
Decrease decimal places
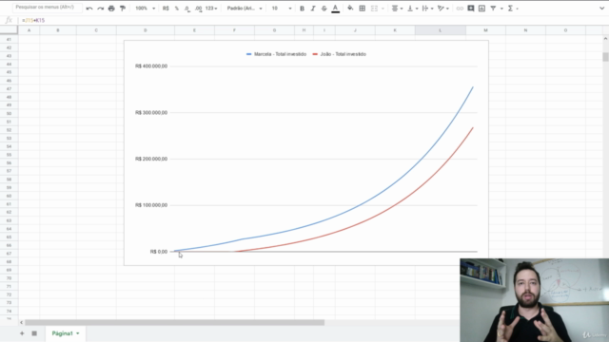187,9
